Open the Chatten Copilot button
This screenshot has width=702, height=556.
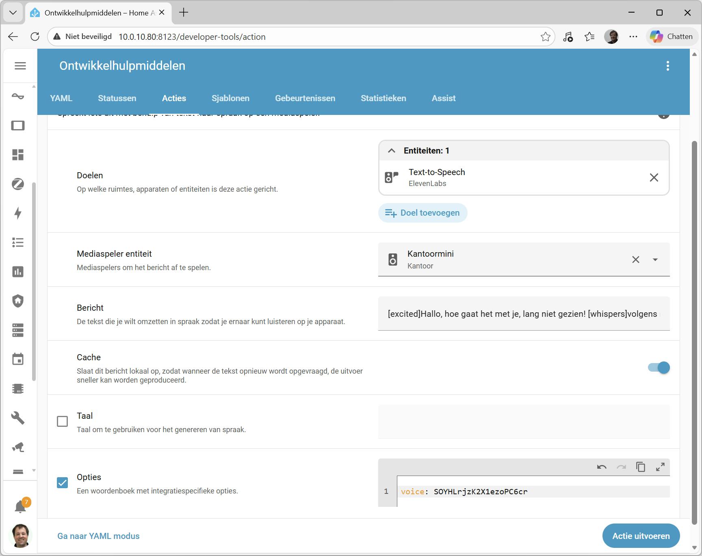[672, 37]
